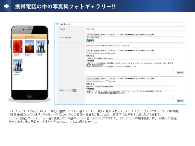This screenshot has width=195, height=146.
Task: Click ファイルを選択 for the first photo upload
Action: pos(93,51)
